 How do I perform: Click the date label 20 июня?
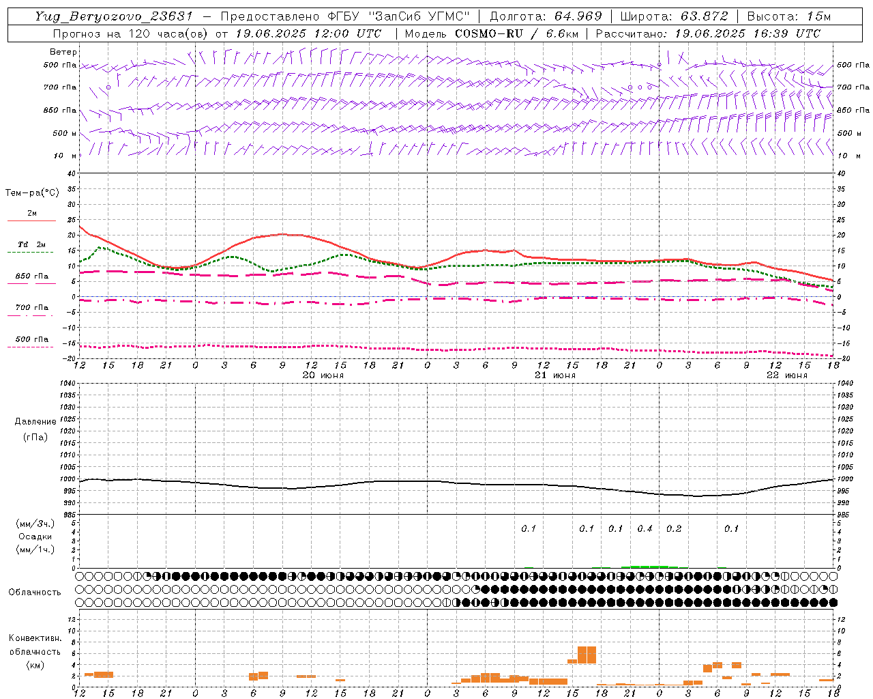(323, 375)
